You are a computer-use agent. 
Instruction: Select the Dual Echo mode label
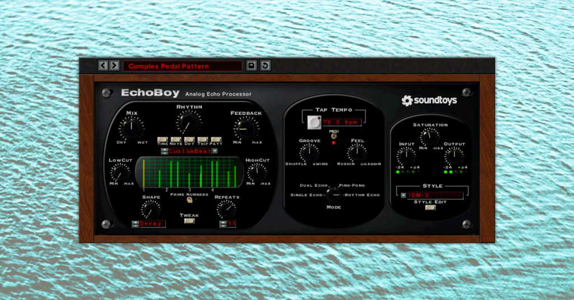click(x=314, y=186)
